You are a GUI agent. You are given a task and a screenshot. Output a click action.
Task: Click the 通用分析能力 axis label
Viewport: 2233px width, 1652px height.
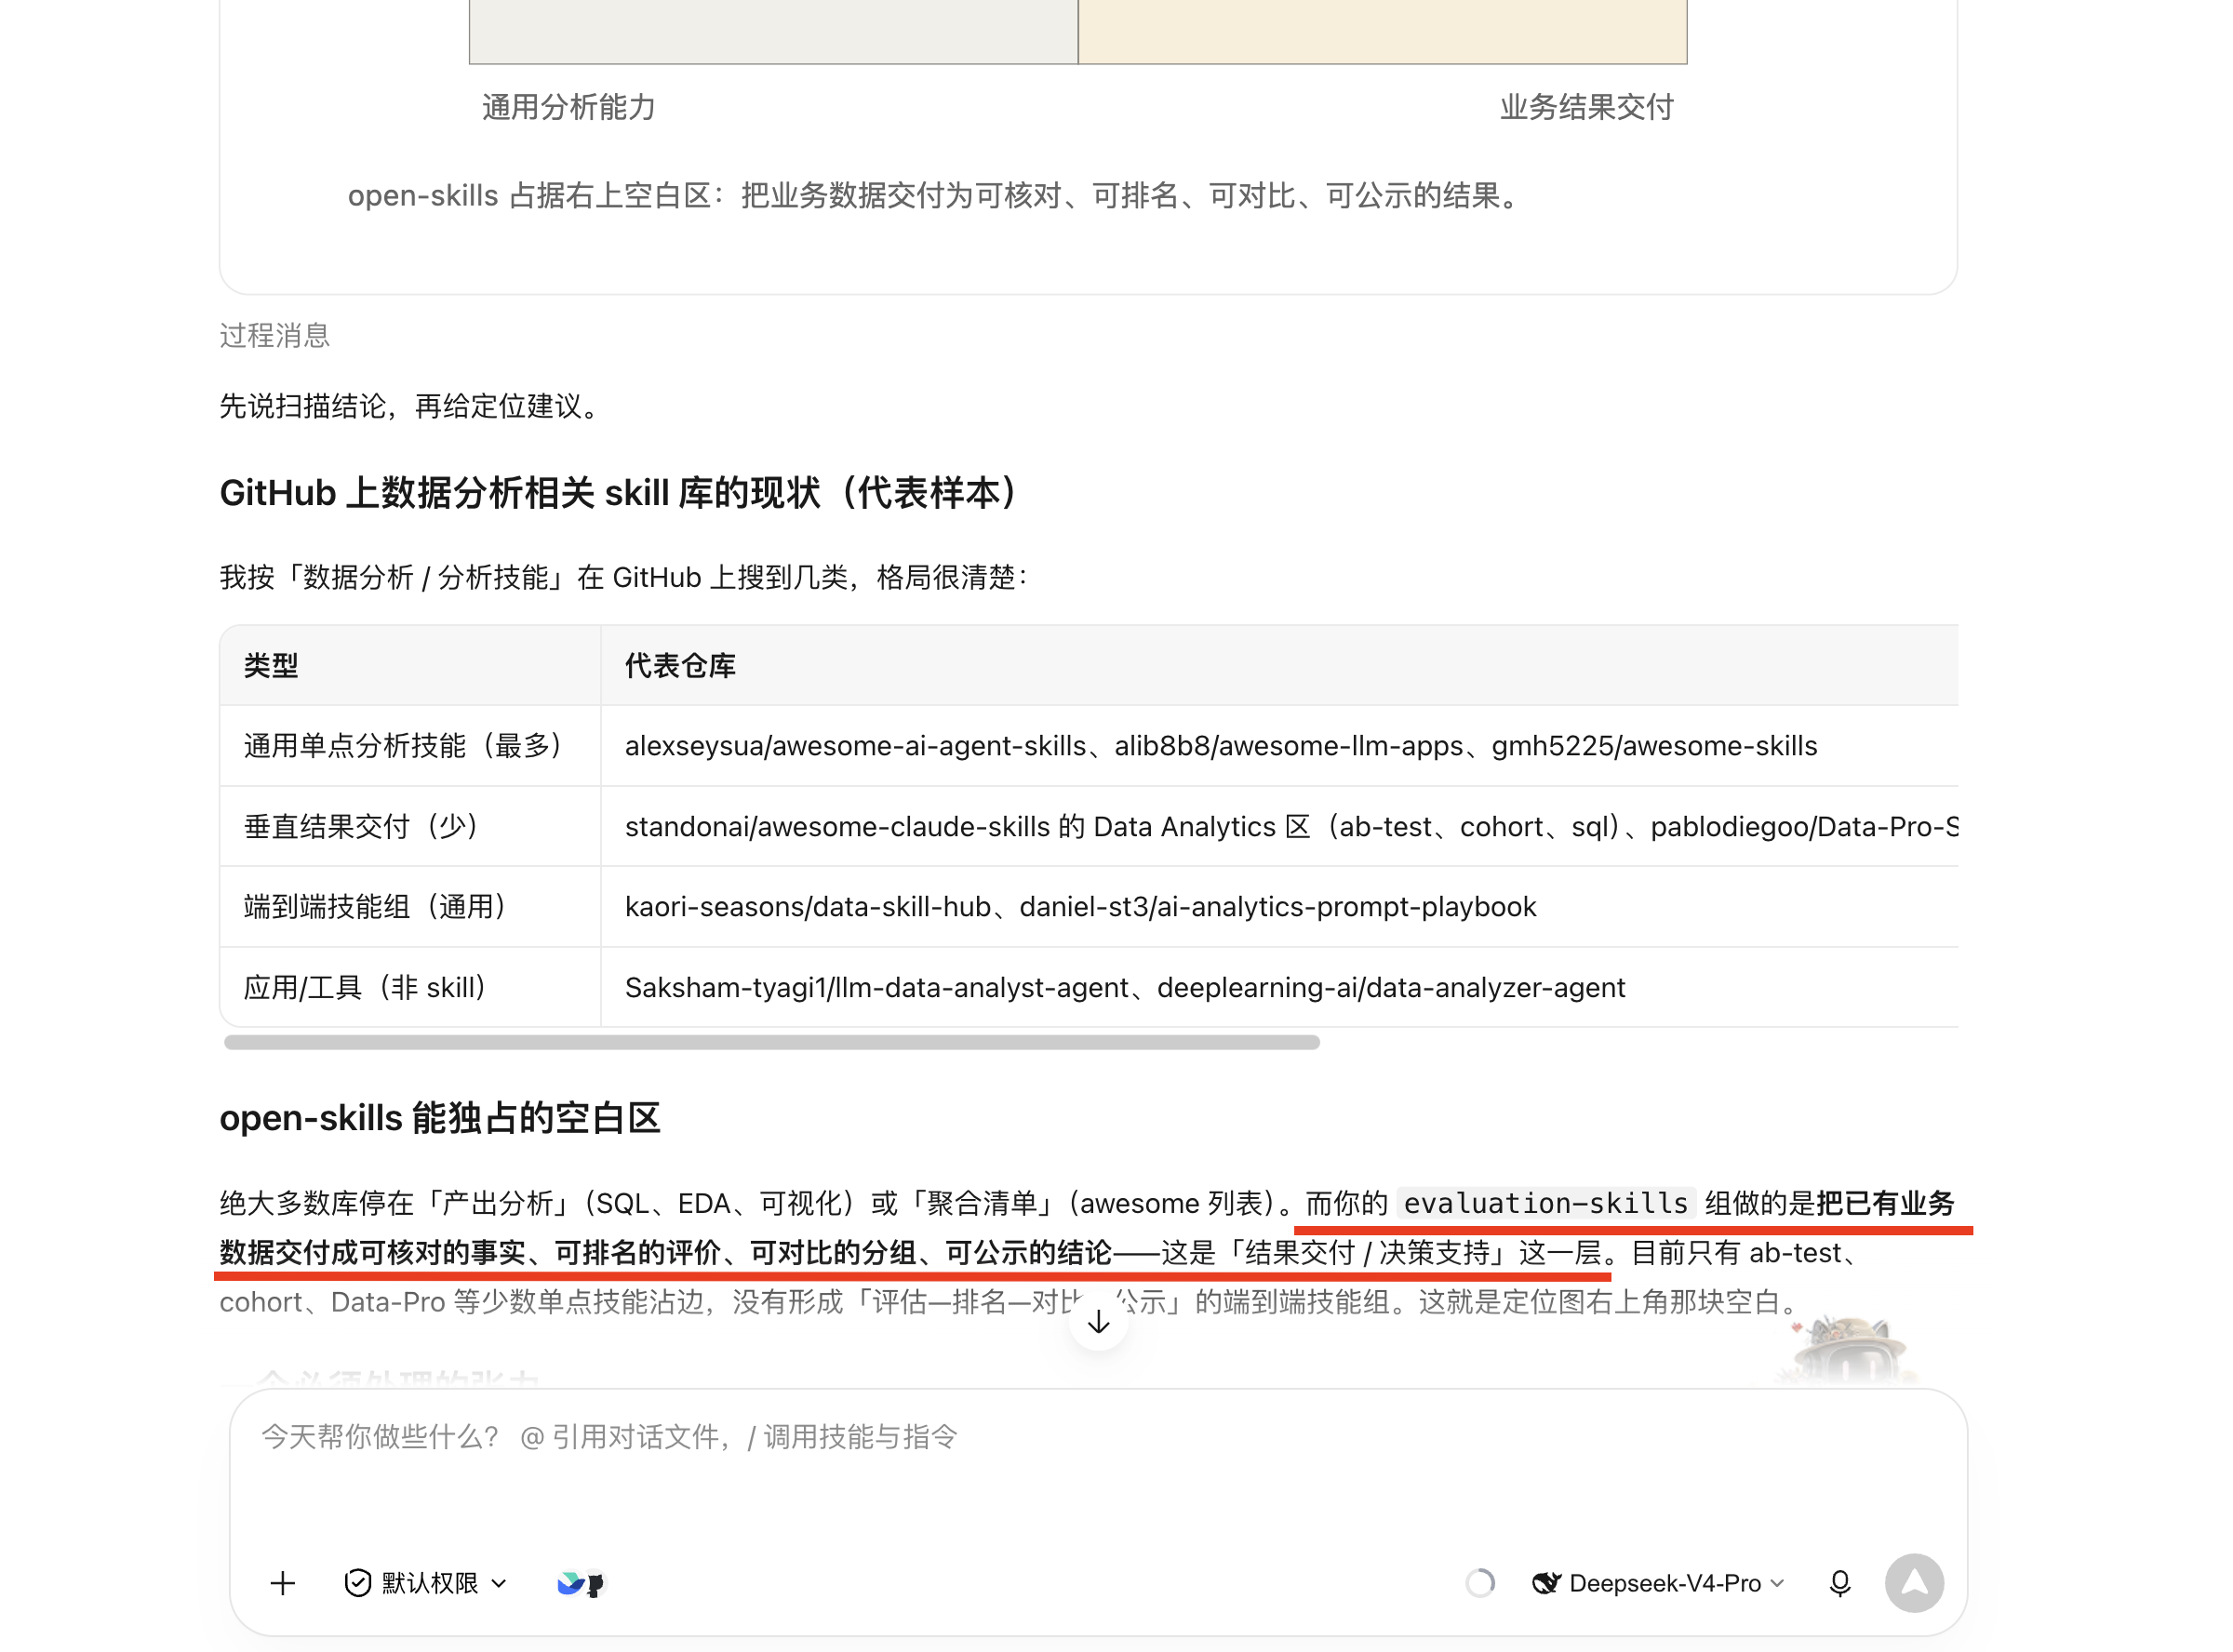568,107
